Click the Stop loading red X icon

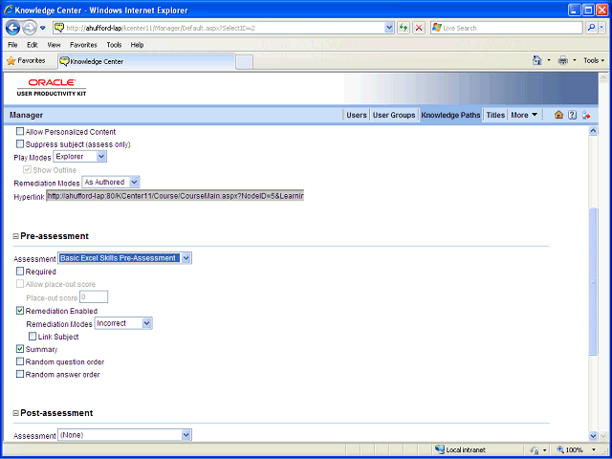(x=419, y=28)
